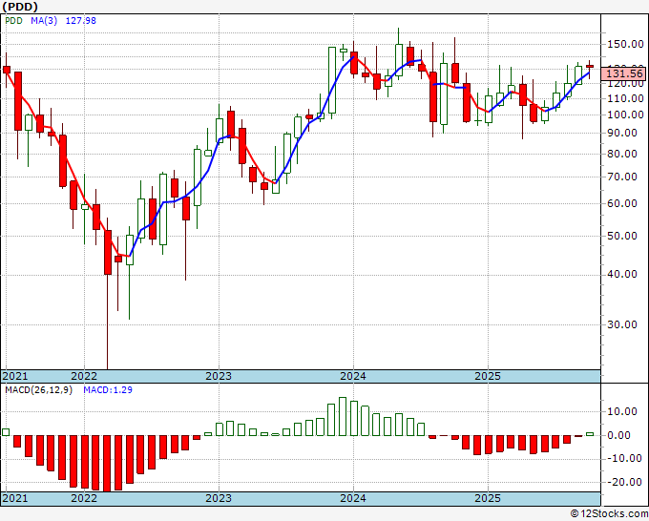Select the 100.00 price axis label
This screenshot has height=521, width=649.
coord(625,115)
